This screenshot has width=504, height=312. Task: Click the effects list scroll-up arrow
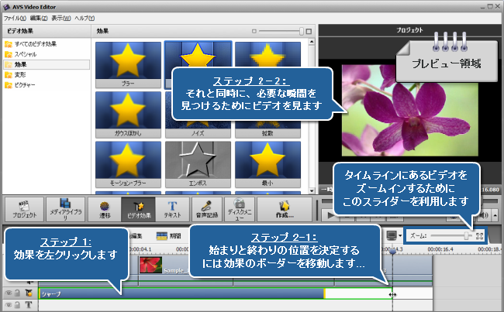[311, 42]
